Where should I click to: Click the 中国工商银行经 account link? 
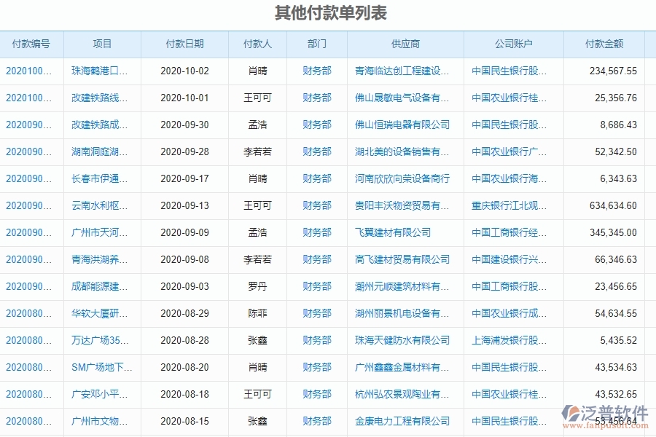coord(509,232)
